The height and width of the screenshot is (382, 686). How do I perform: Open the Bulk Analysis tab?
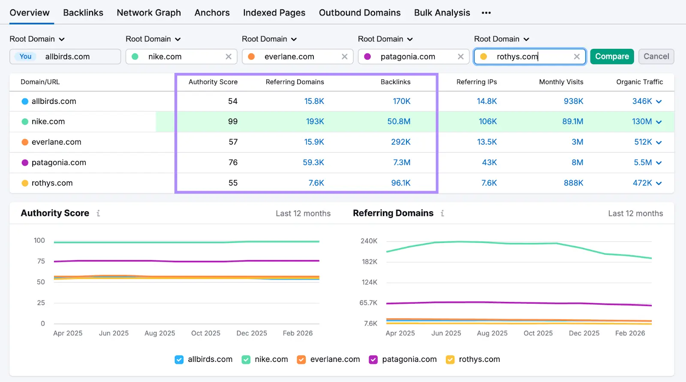click(442, 13)
